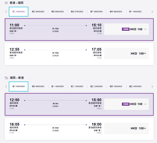
Task: Pick outbound date 08/03/2025
Action: click(x=97, y=12)
